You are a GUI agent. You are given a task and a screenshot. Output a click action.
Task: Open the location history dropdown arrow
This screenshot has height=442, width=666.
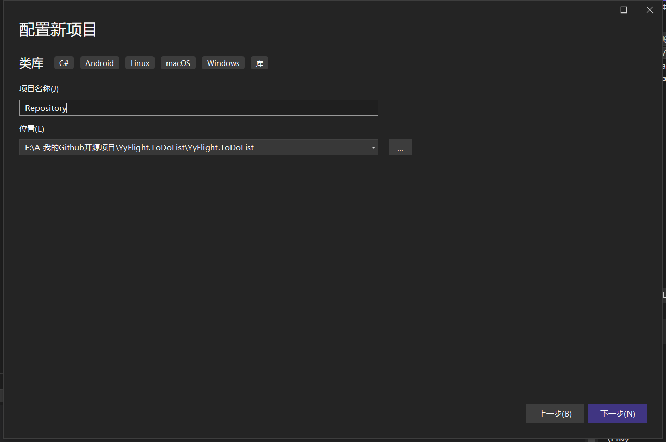tap(373, 147)
